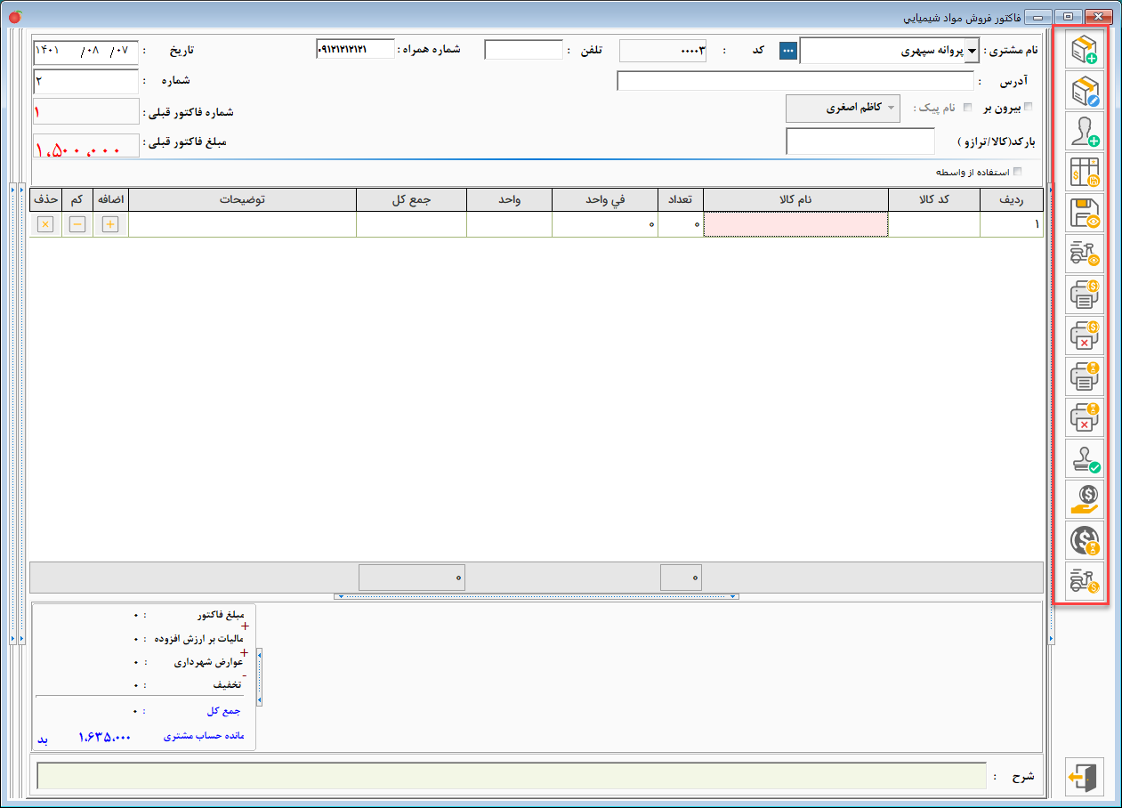
Task: Toggle the استفاده از واسطه checkbox
Action: click(x=1017, y=172)
